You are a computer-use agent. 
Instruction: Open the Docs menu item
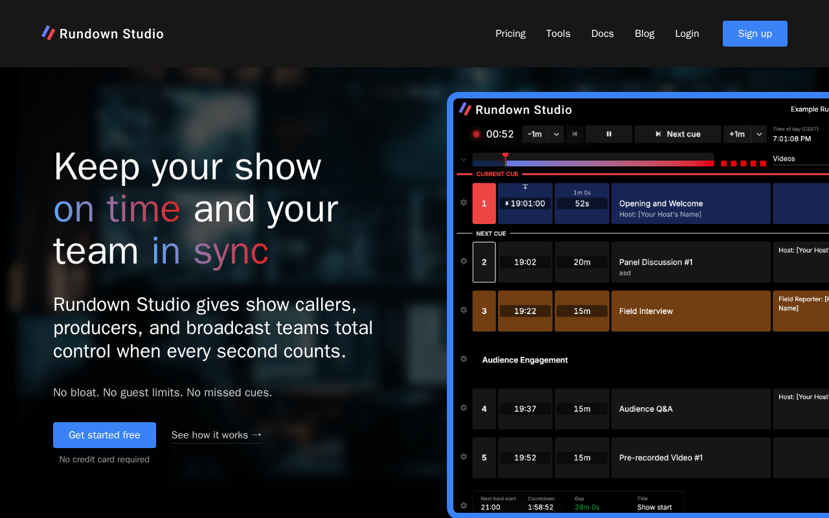602,34
